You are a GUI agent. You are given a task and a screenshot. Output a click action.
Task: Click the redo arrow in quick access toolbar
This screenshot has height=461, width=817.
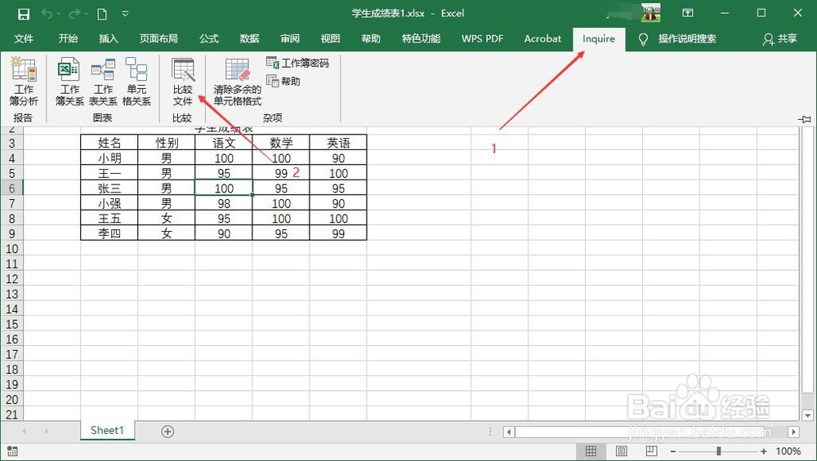[74, 14]
